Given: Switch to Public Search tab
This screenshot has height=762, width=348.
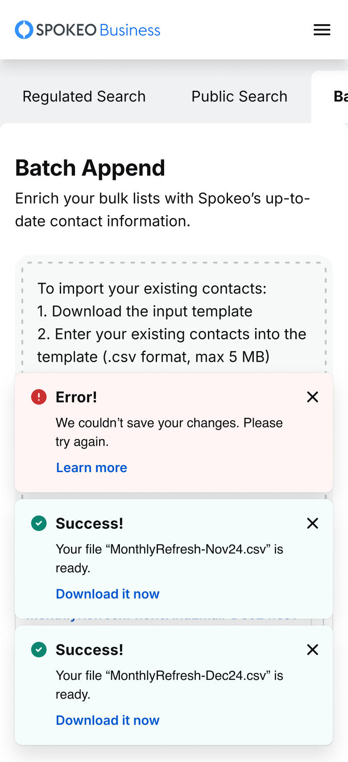Looking at the screenshot, I should click(239, 96).
